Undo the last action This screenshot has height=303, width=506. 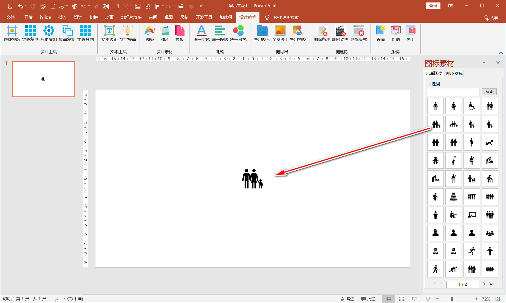coord(20,6)
